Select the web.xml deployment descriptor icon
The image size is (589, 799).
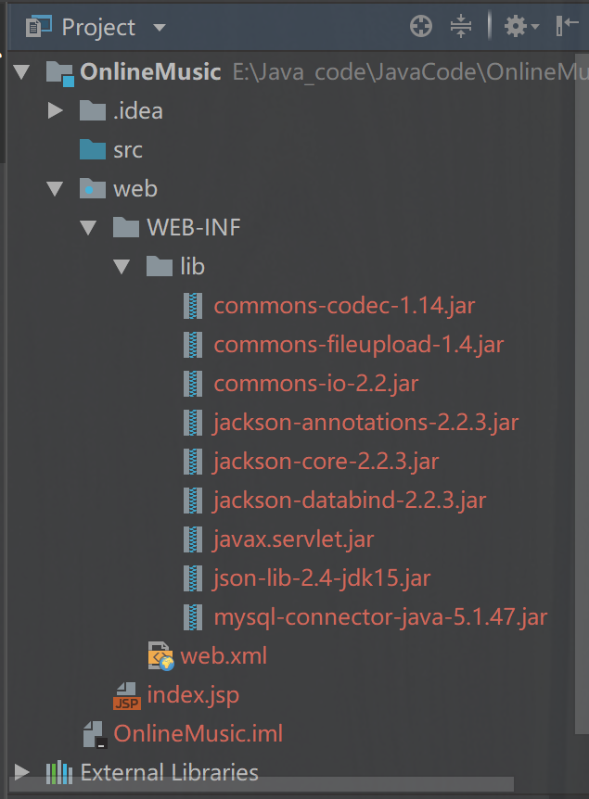(x=158, y=655)
